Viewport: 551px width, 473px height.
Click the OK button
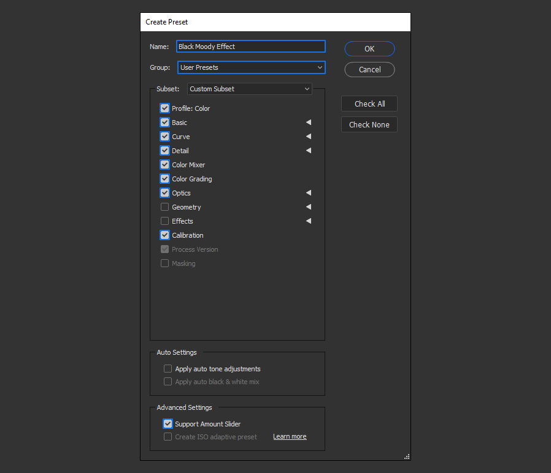pyautogui.click(x=369, y=49)
